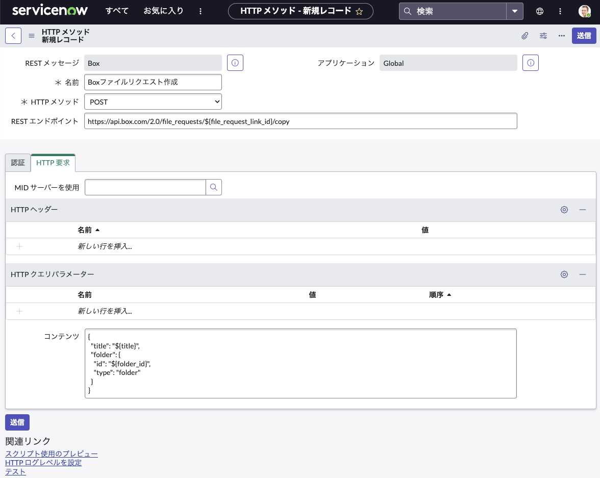Image resolution: width=600 pixels, height=478 pixels.
Task: Open the すべて navigation menu
Action: coord(117,10)
